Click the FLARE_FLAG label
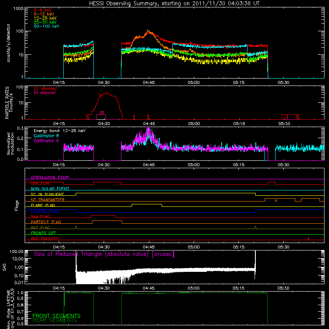This screenshot has height=329, width=329. 43,205
